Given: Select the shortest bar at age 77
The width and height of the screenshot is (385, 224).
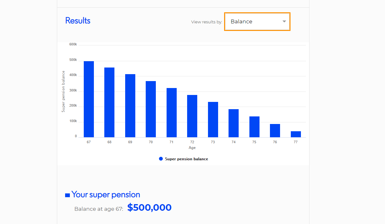Looking at the screenshot, I should pos(296,134).
